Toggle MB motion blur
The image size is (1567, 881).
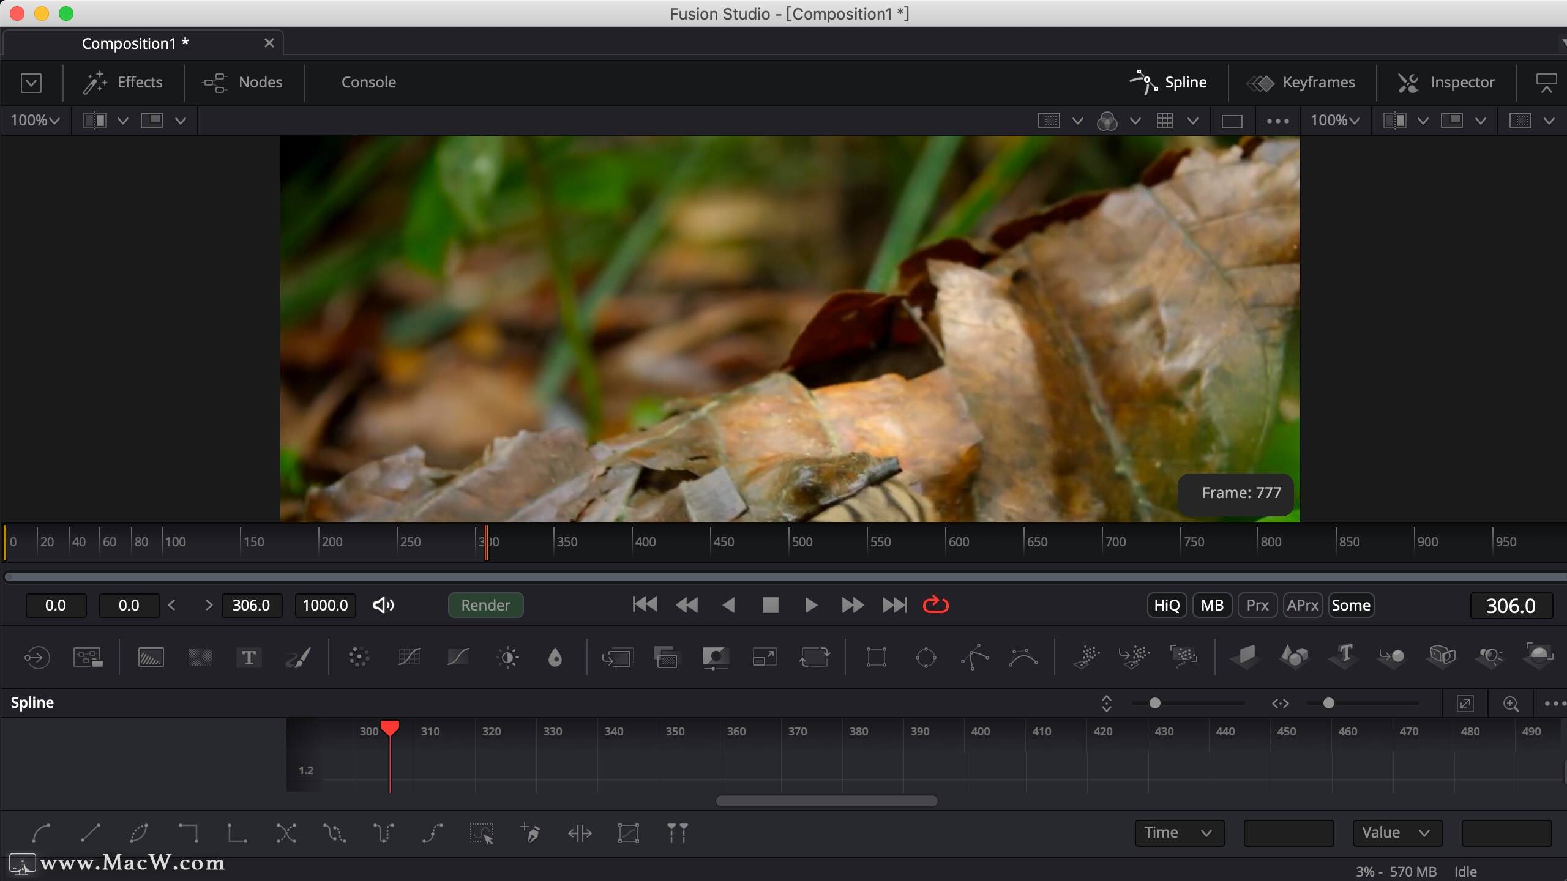1211,604
